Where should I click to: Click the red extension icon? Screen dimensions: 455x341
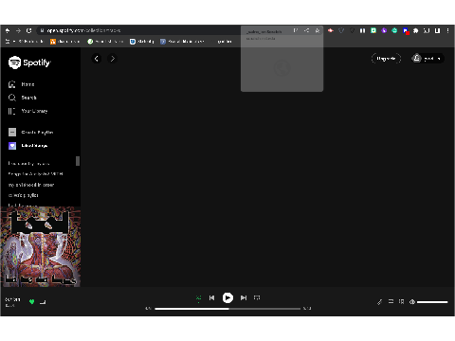pyautogui.click(x=331, y=30)
